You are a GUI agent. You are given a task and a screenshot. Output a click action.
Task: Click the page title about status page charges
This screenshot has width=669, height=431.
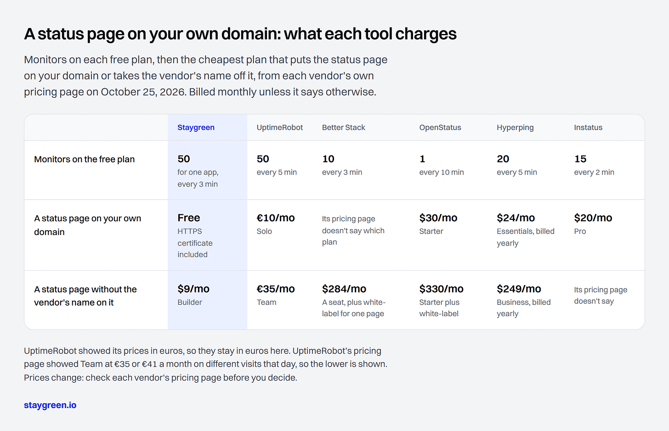click(x=240, y=34)
